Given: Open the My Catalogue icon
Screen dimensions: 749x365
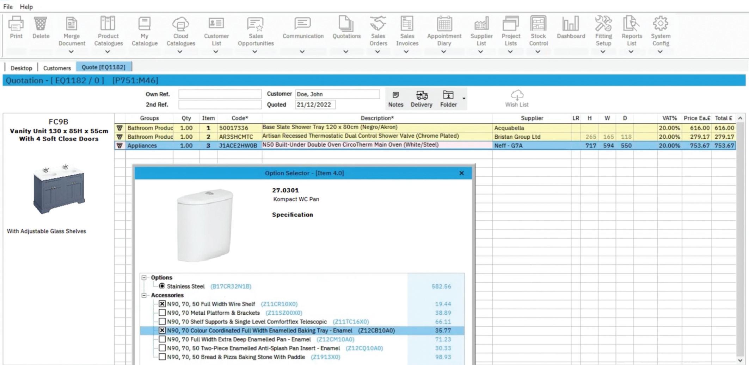Looking at the screenshot, I should pos(145,24).
